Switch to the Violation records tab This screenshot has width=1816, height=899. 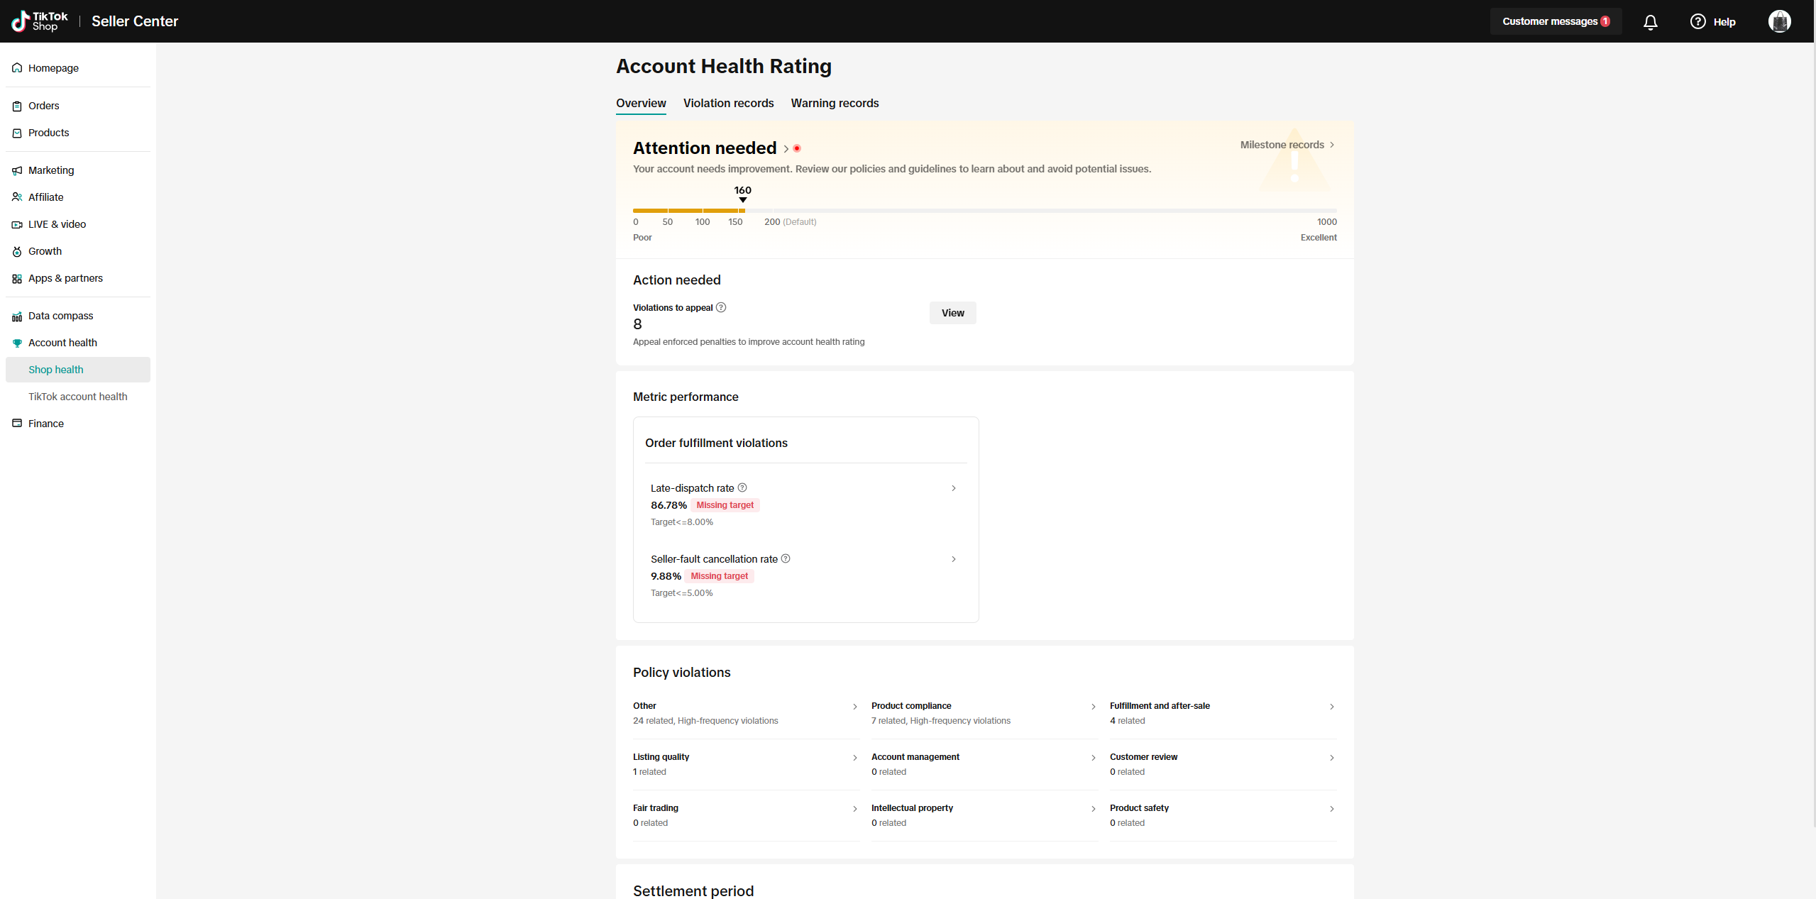(728, 104)
